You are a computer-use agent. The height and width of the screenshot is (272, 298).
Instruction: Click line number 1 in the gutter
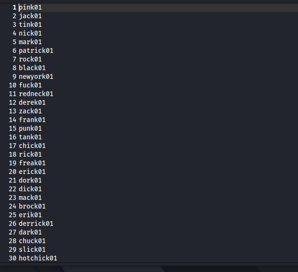coord(14,8)
